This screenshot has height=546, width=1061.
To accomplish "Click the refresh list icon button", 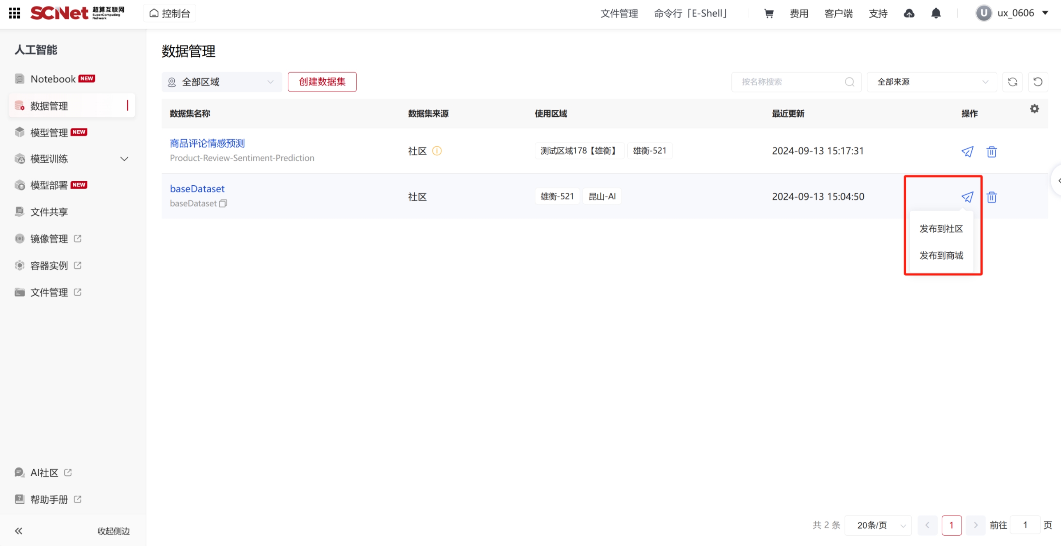I will 1012,82.
